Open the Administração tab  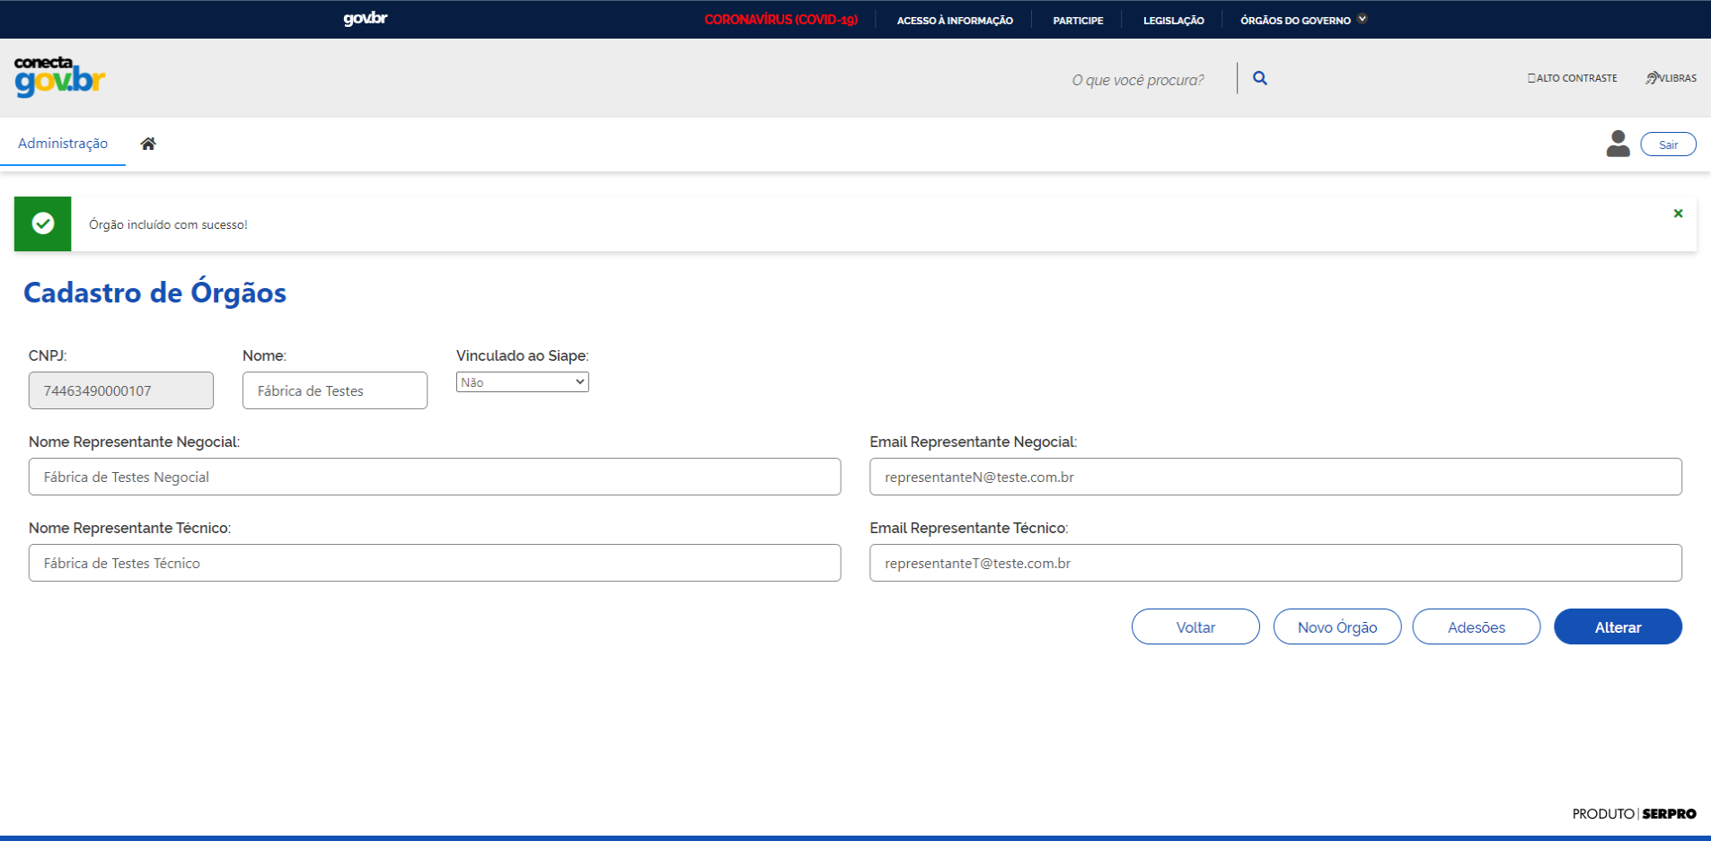[x=63, y=144]
